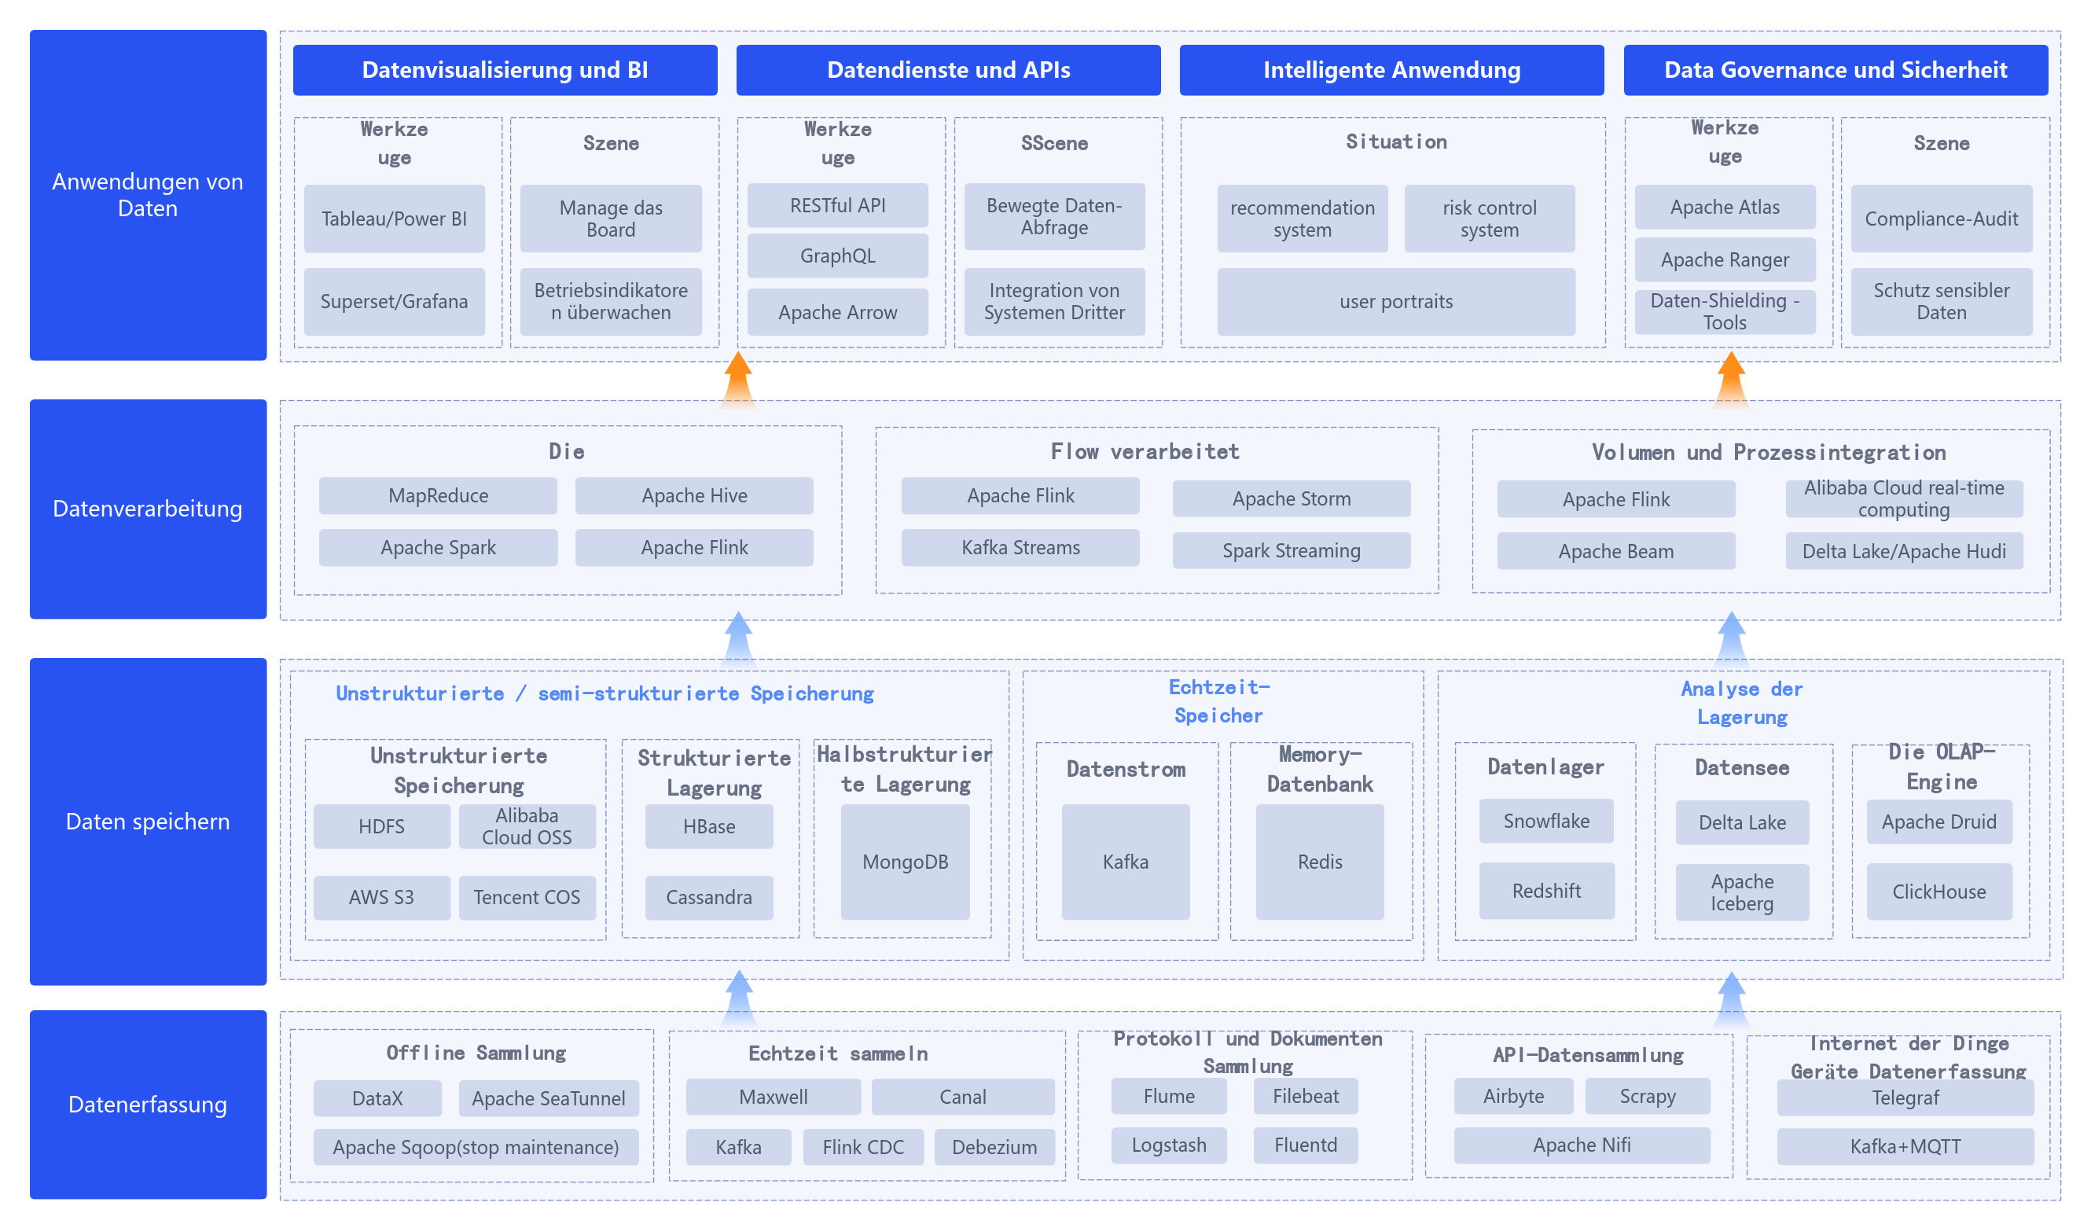Click the Apache Druid box
This screenshot has width=2091, height=1228.
pos(1939,822)
